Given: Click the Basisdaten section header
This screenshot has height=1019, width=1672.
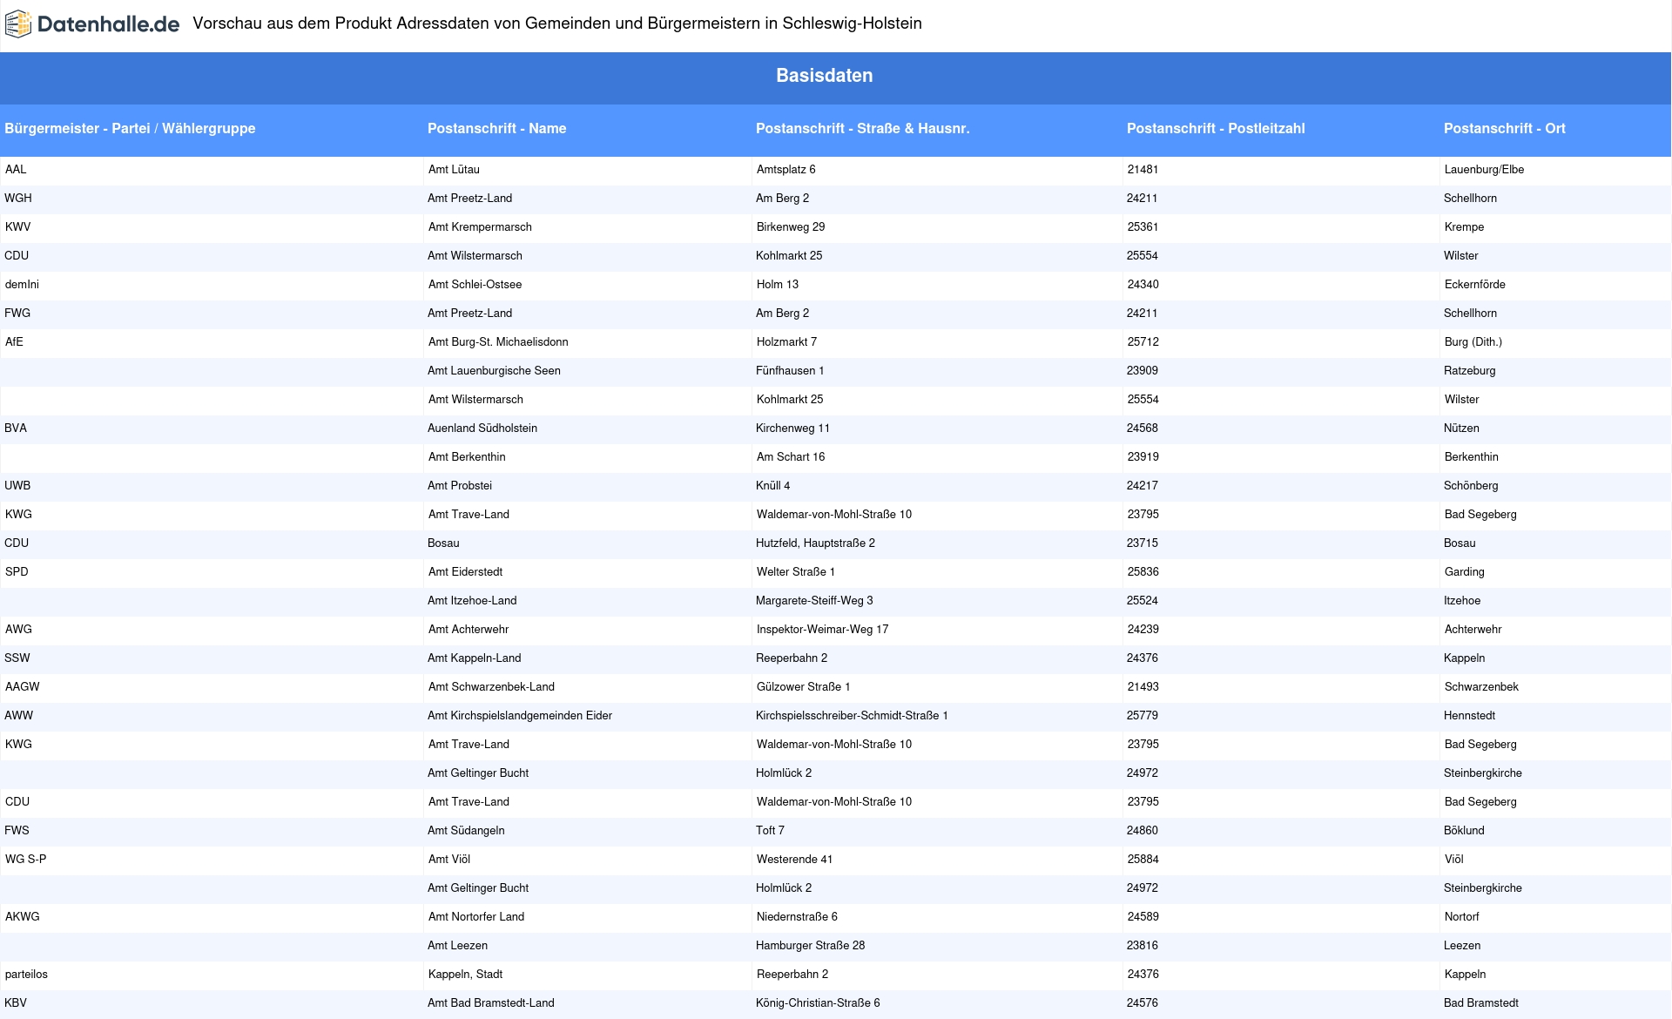Looking at the screenshot, I should [825, 76].
